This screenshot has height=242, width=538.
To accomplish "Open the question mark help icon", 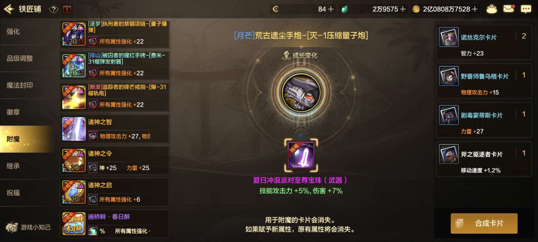I will pos(54,9).
